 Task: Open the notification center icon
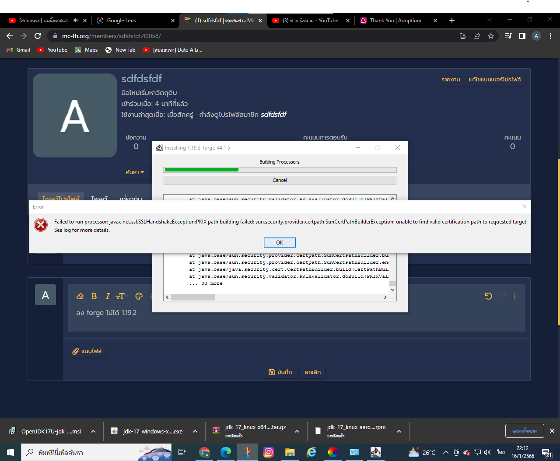547,452
